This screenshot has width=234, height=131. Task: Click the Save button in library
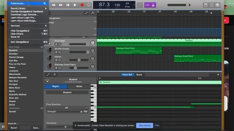[36, 128]
